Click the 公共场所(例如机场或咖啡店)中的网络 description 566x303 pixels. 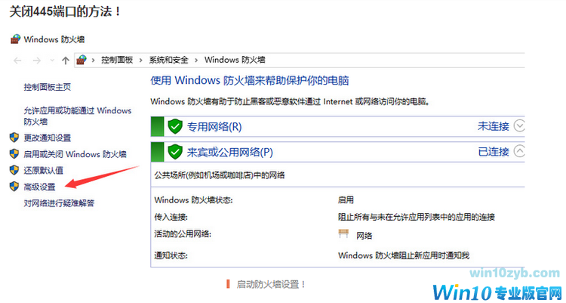(220, 175)
